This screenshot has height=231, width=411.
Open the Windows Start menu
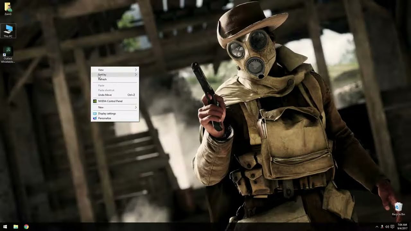(x=5, y=227)
